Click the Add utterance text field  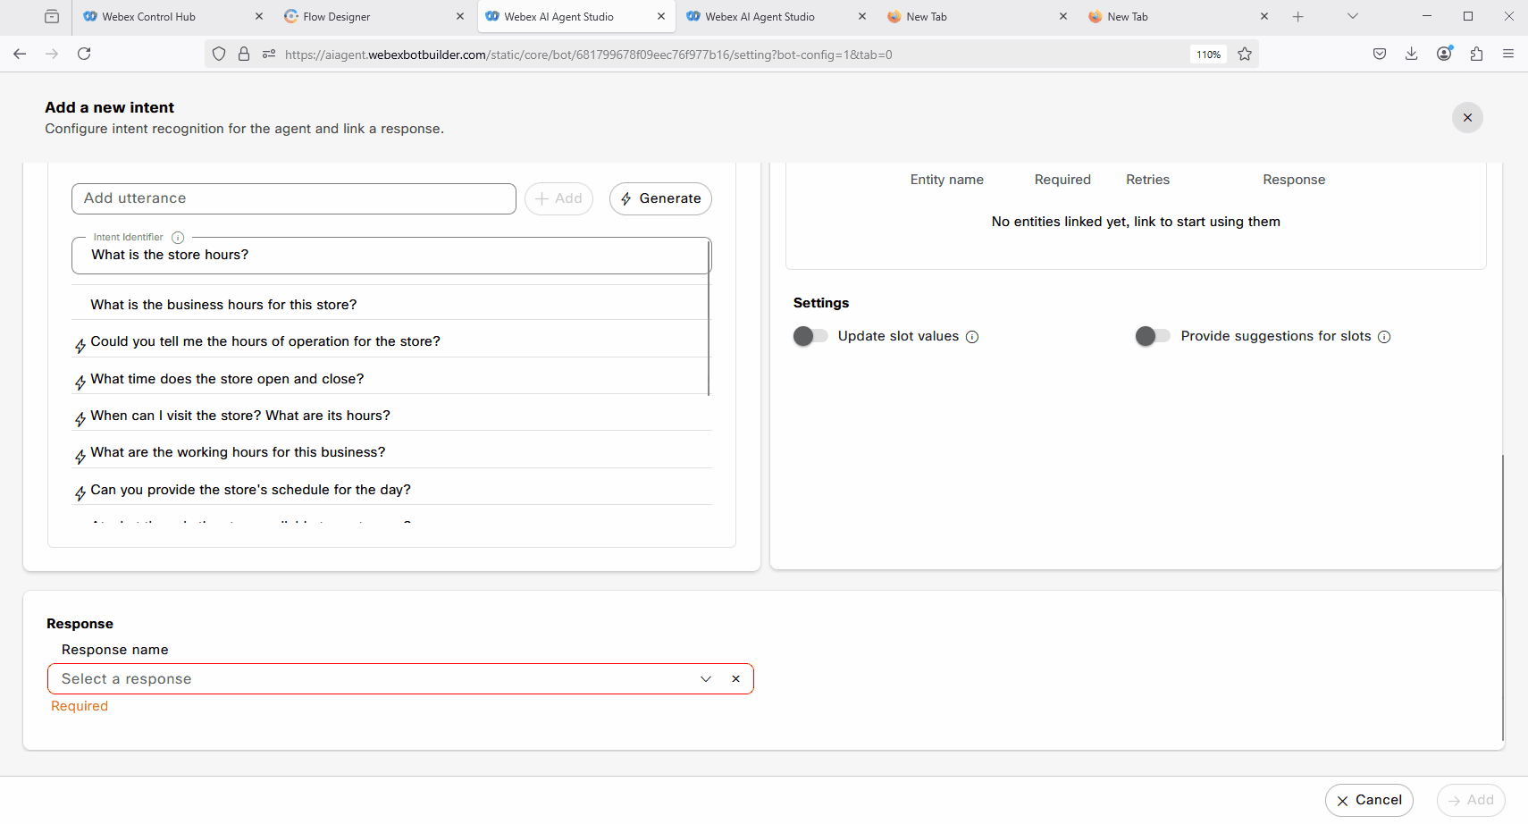[x=293, y=198]
